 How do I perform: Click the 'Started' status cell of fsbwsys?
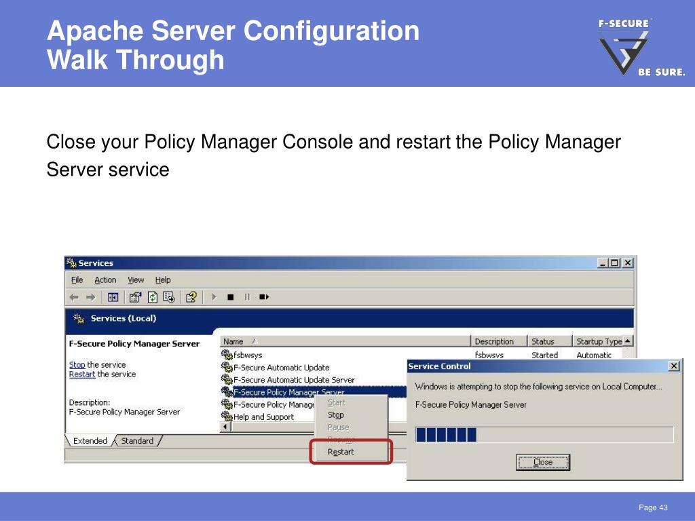544,355
